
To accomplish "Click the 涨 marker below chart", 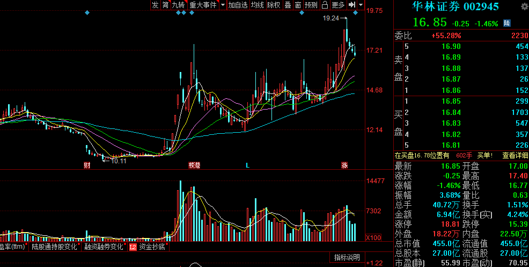I will pyautogui.click(x=344, y=165).
